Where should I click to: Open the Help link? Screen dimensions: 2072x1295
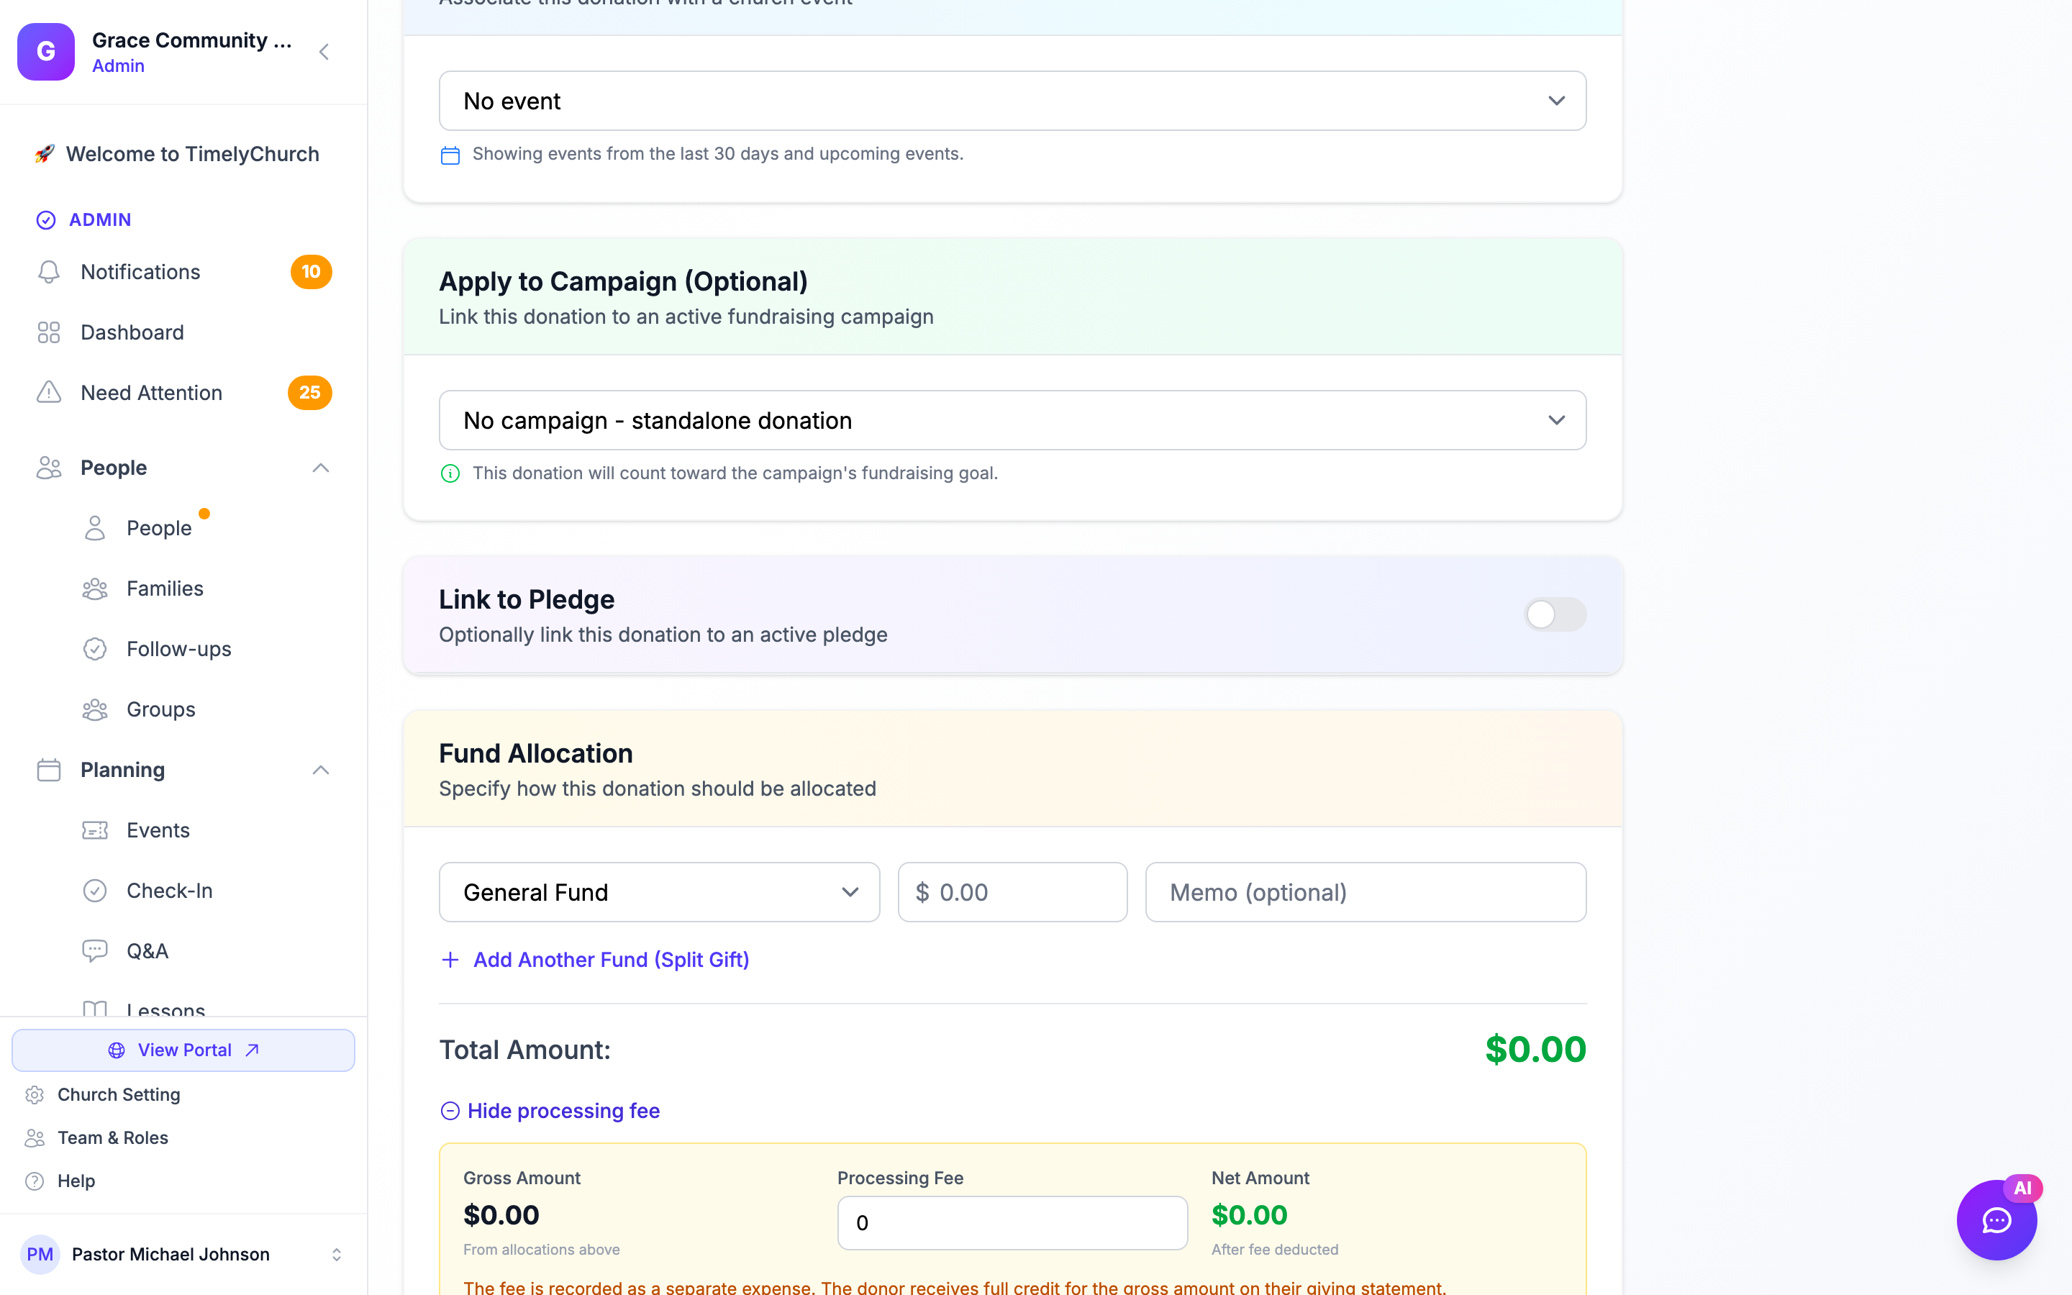[76, 1181]
